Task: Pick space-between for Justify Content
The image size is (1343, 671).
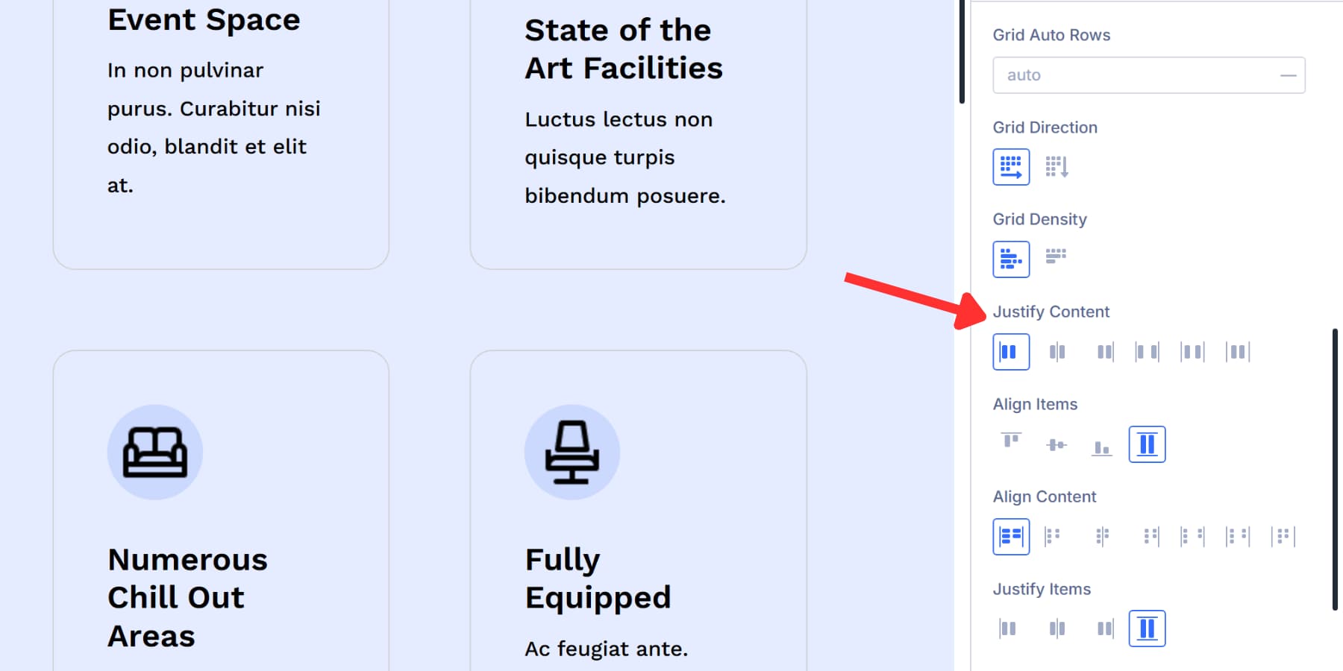Action: click(1147, 351)
